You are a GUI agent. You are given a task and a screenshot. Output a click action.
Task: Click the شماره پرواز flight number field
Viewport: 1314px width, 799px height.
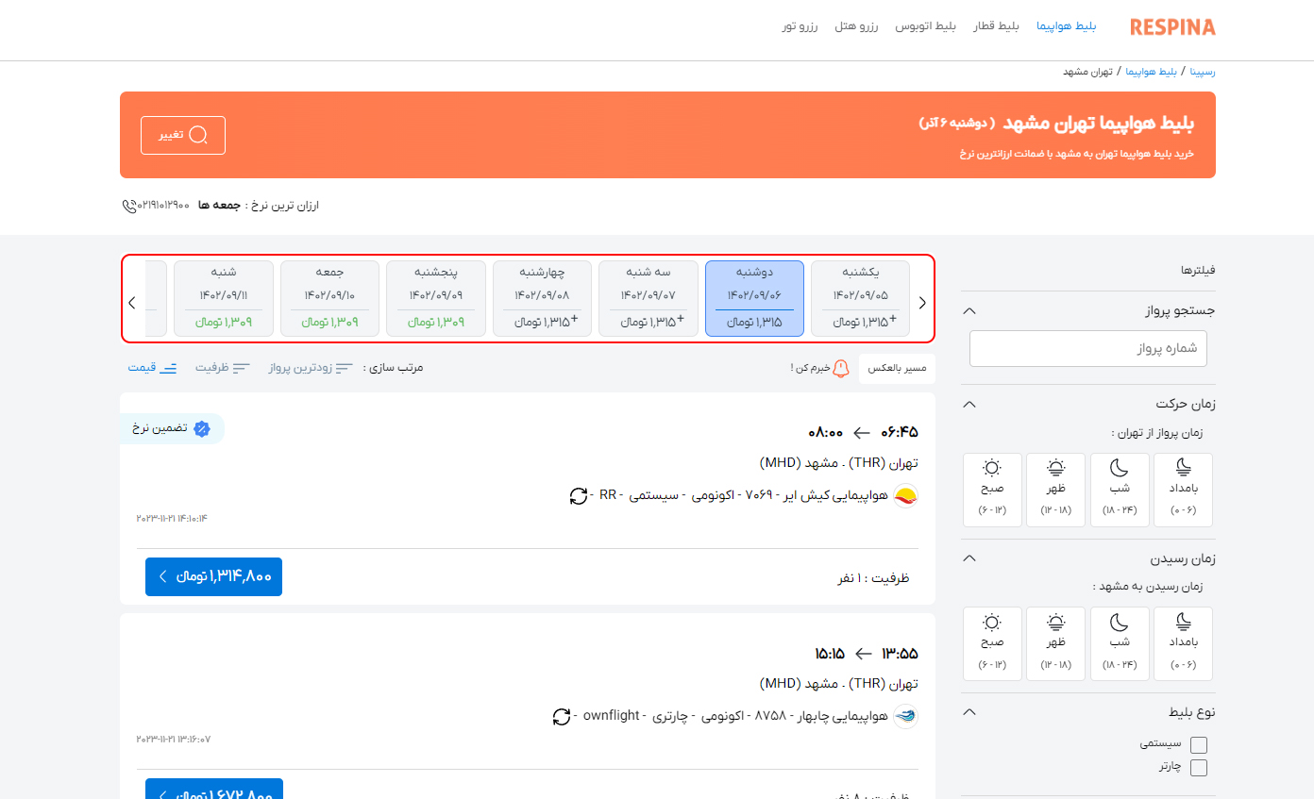coord(1087,348)
